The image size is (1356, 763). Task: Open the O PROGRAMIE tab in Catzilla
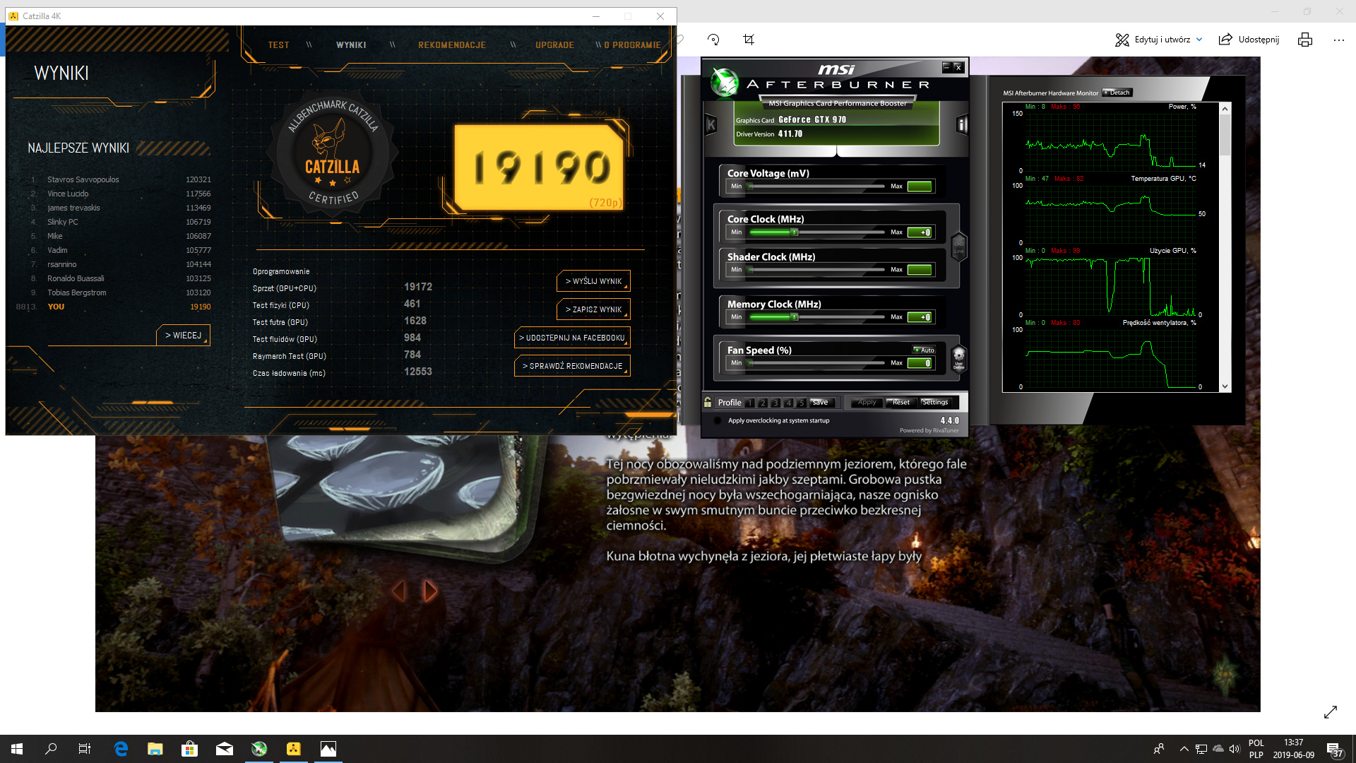632,45
